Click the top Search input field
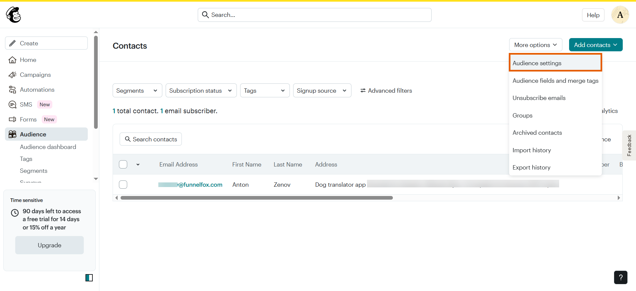This screenshot has height=291, width=636. point(315,15)
